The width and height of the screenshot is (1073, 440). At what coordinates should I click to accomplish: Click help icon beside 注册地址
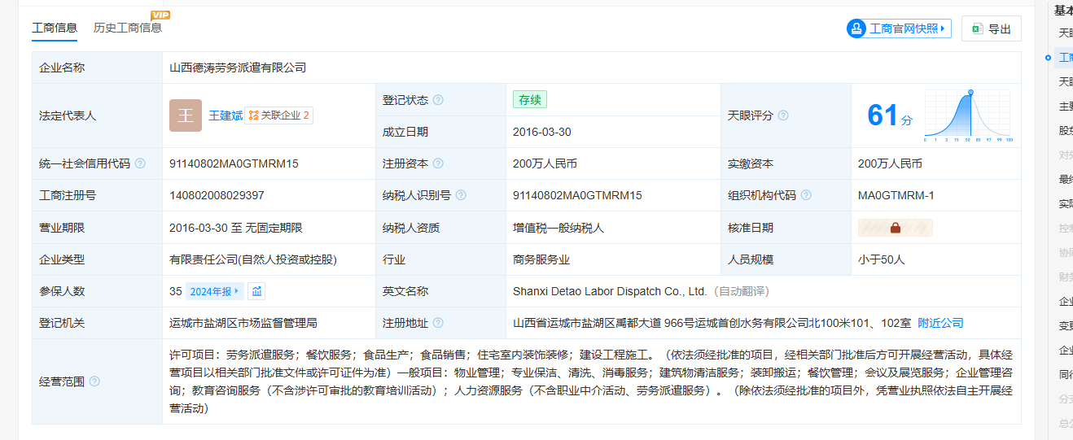438,323
